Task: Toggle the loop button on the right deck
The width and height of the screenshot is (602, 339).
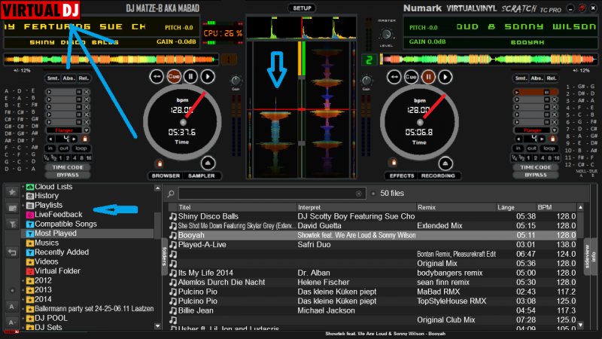Action: [549, 148]
